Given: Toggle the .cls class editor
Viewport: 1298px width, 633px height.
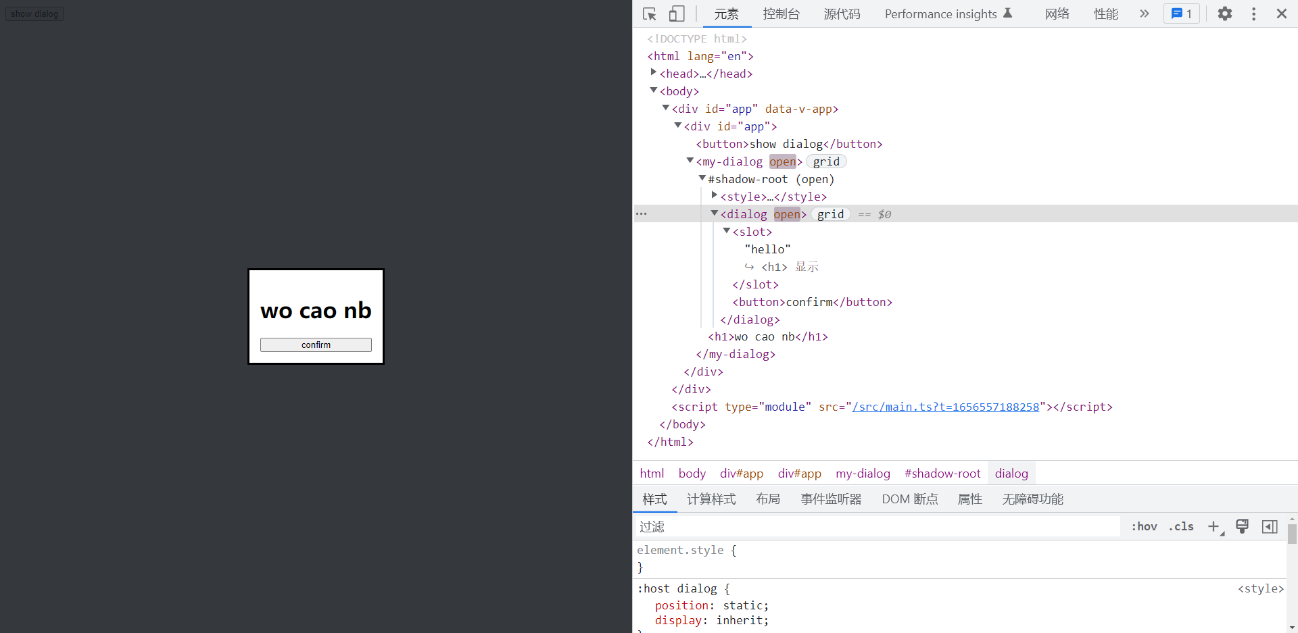Looking at the screenshot, I should coord(1181,527).
